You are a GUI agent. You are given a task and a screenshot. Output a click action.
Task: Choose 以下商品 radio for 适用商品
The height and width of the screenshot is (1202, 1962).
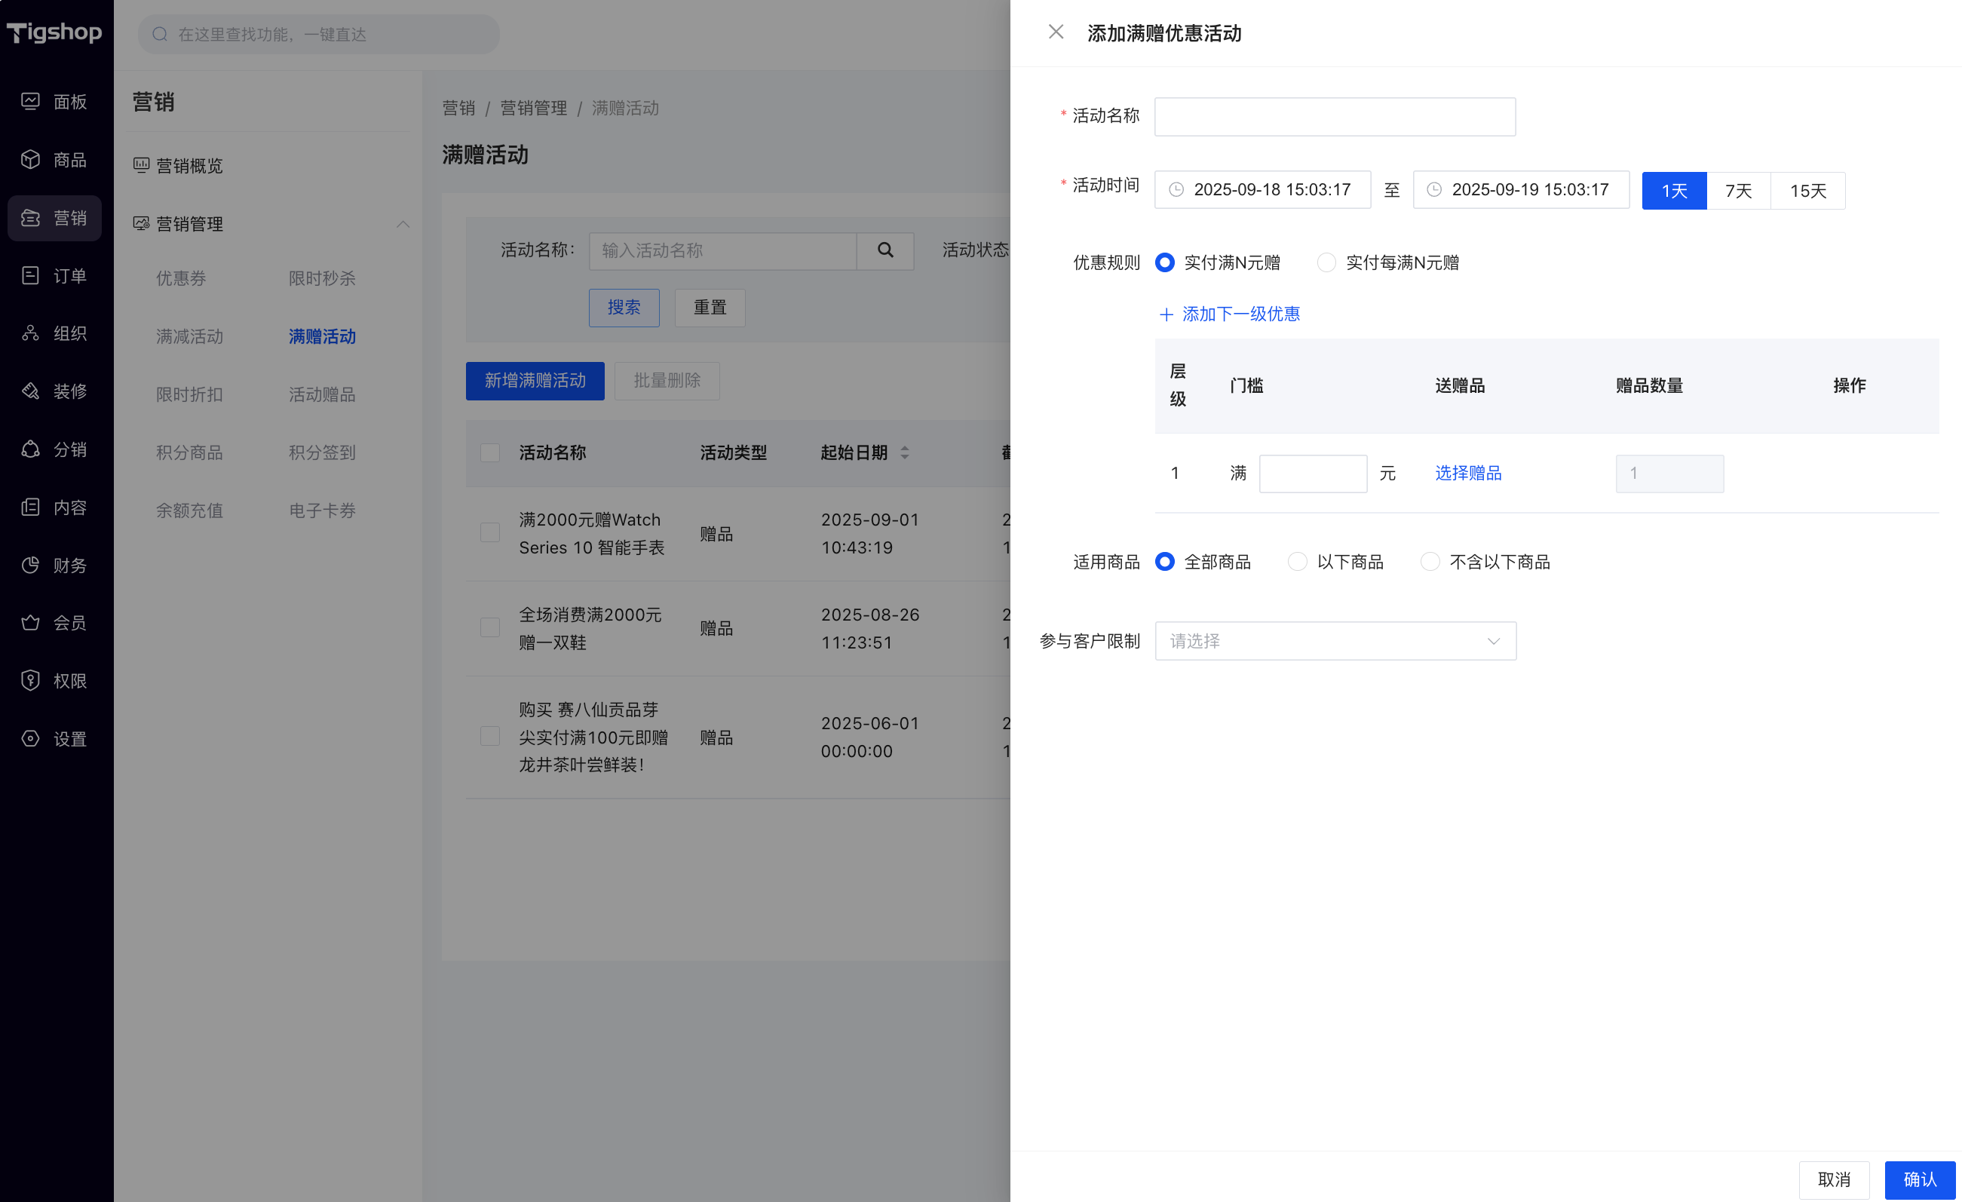(1298, 563)
